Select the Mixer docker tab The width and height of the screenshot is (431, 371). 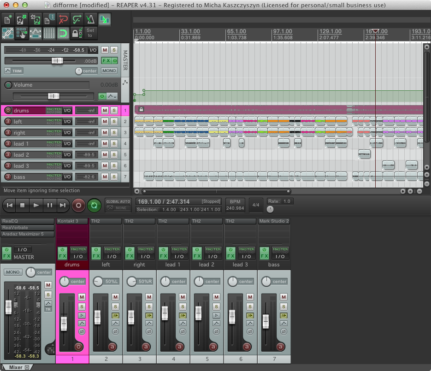(x=17, y=367)
